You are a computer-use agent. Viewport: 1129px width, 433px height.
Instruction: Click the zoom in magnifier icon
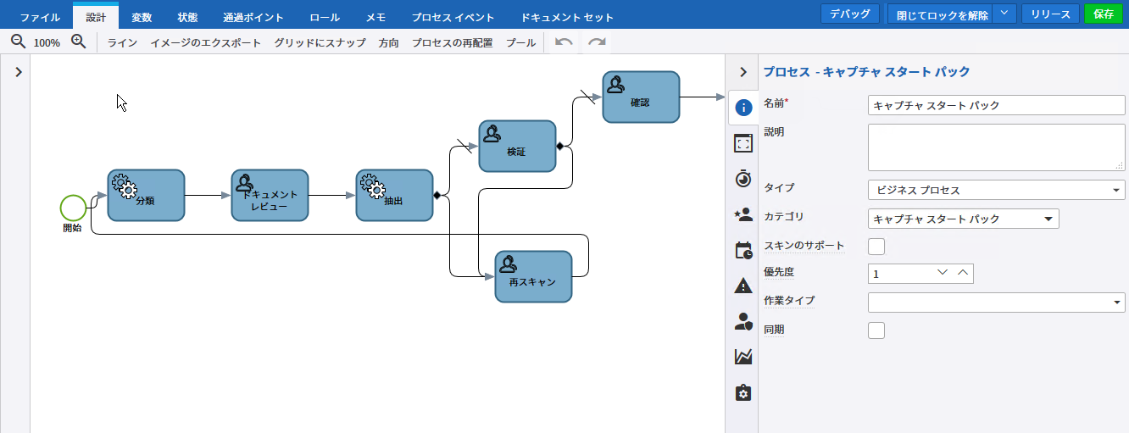(x=79, y=42)
